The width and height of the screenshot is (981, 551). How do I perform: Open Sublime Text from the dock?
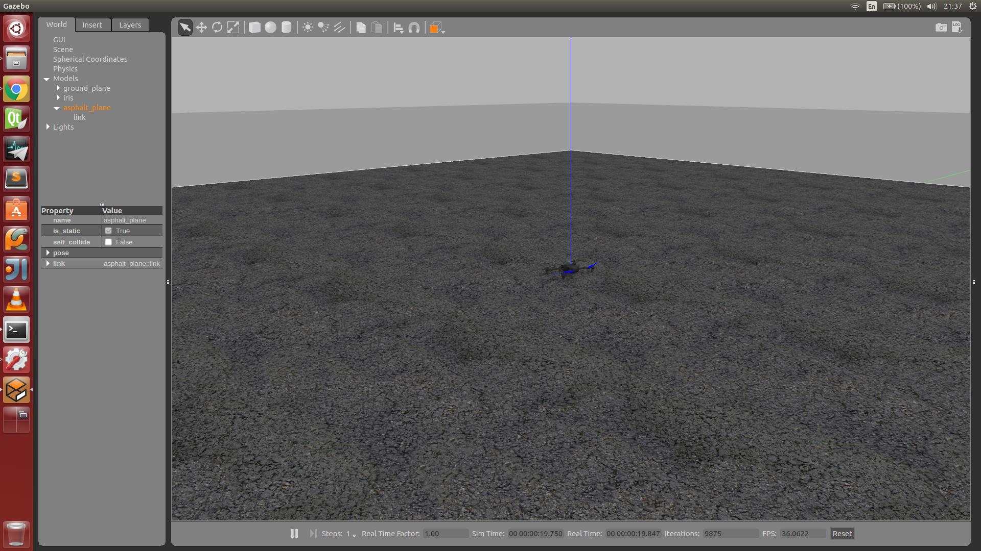[x=16, y=179]
